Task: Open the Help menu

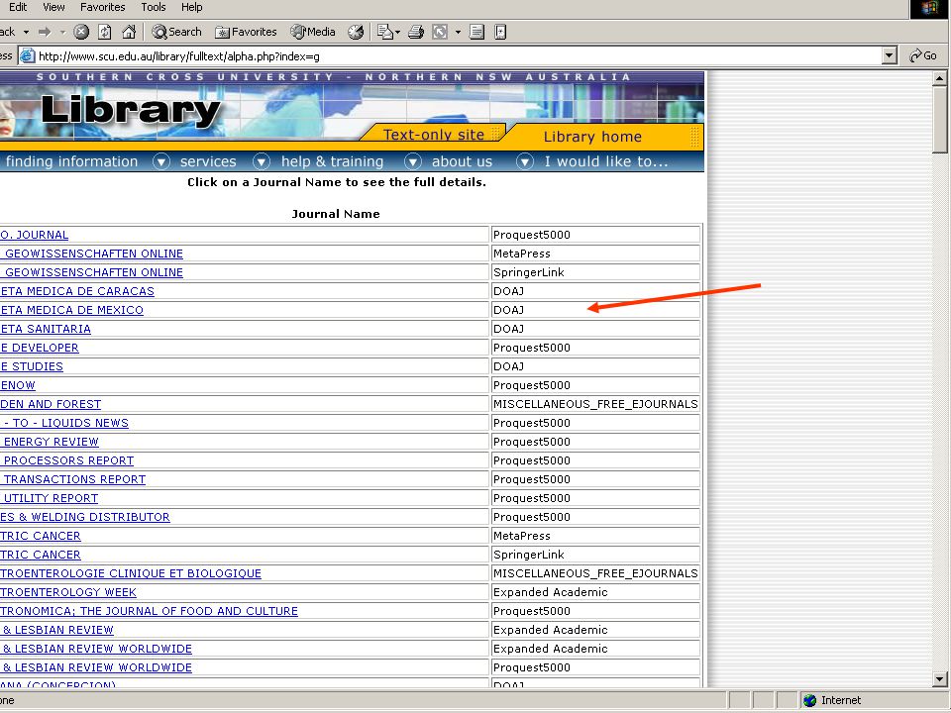Action: (x=191, y=7)
